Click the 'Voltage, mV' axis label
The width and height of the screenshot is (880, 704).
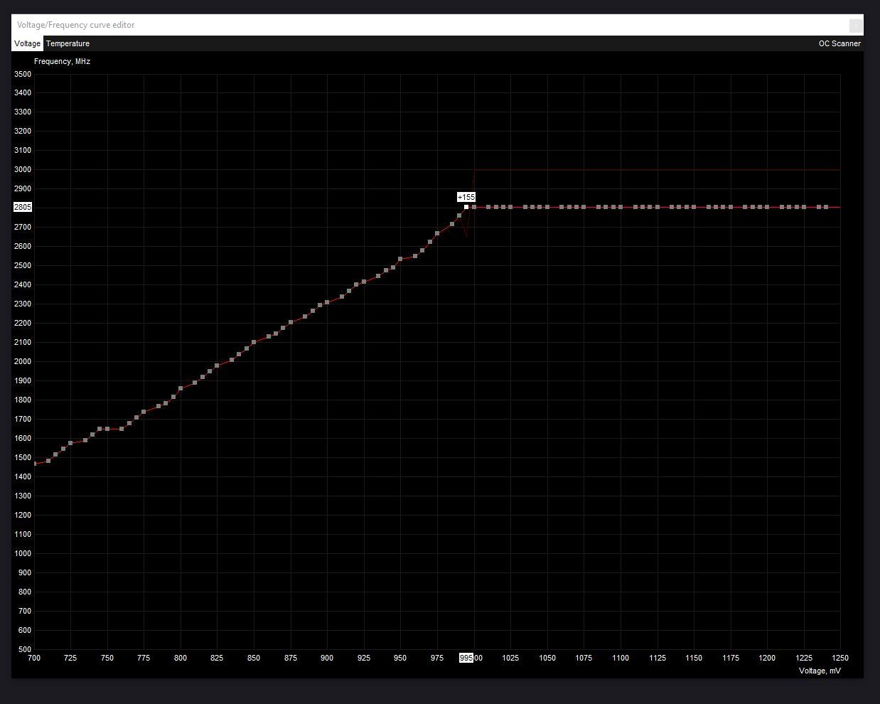point(820,671)
